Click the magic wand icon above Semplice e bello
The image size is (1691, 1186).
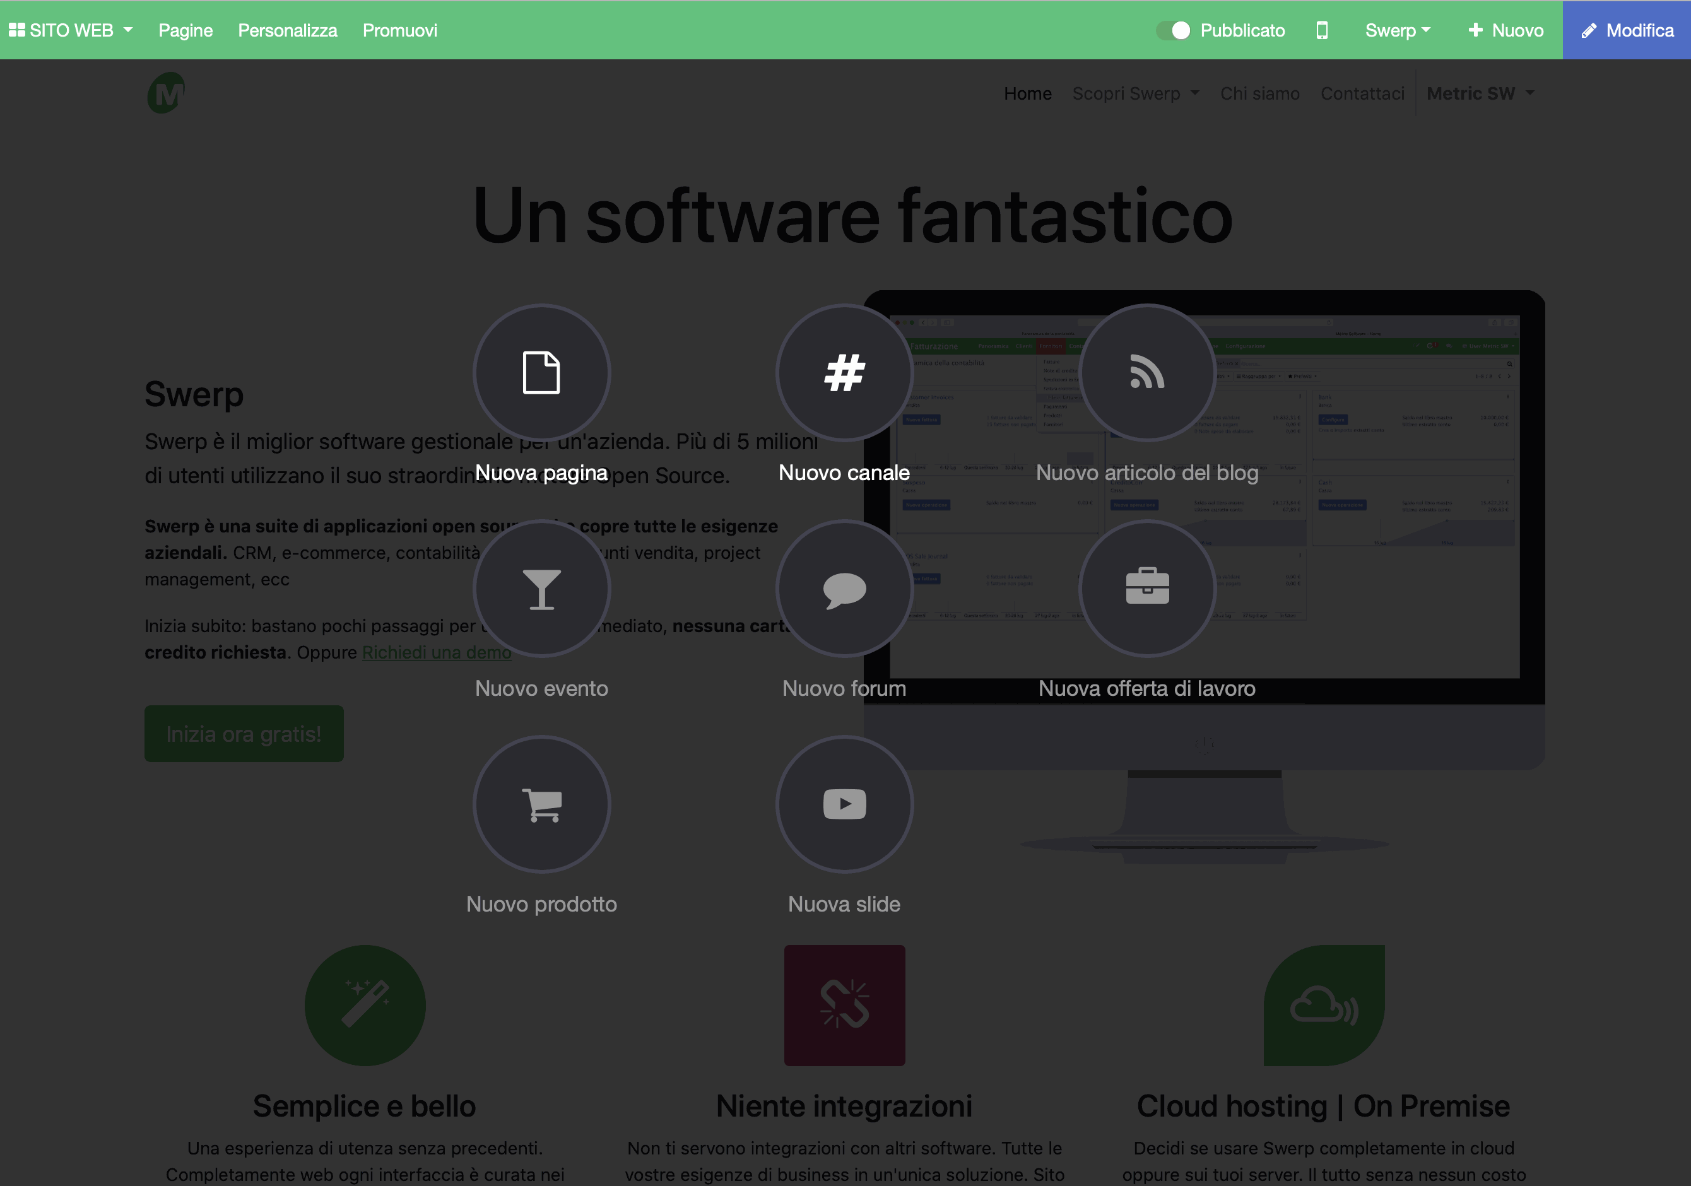point(365,1005)
